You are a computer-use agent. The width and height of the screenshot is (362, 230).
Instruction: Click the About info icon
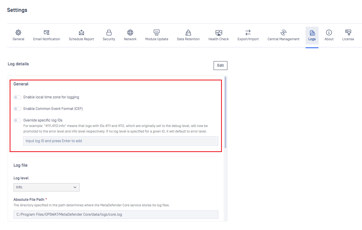[329, 33]
